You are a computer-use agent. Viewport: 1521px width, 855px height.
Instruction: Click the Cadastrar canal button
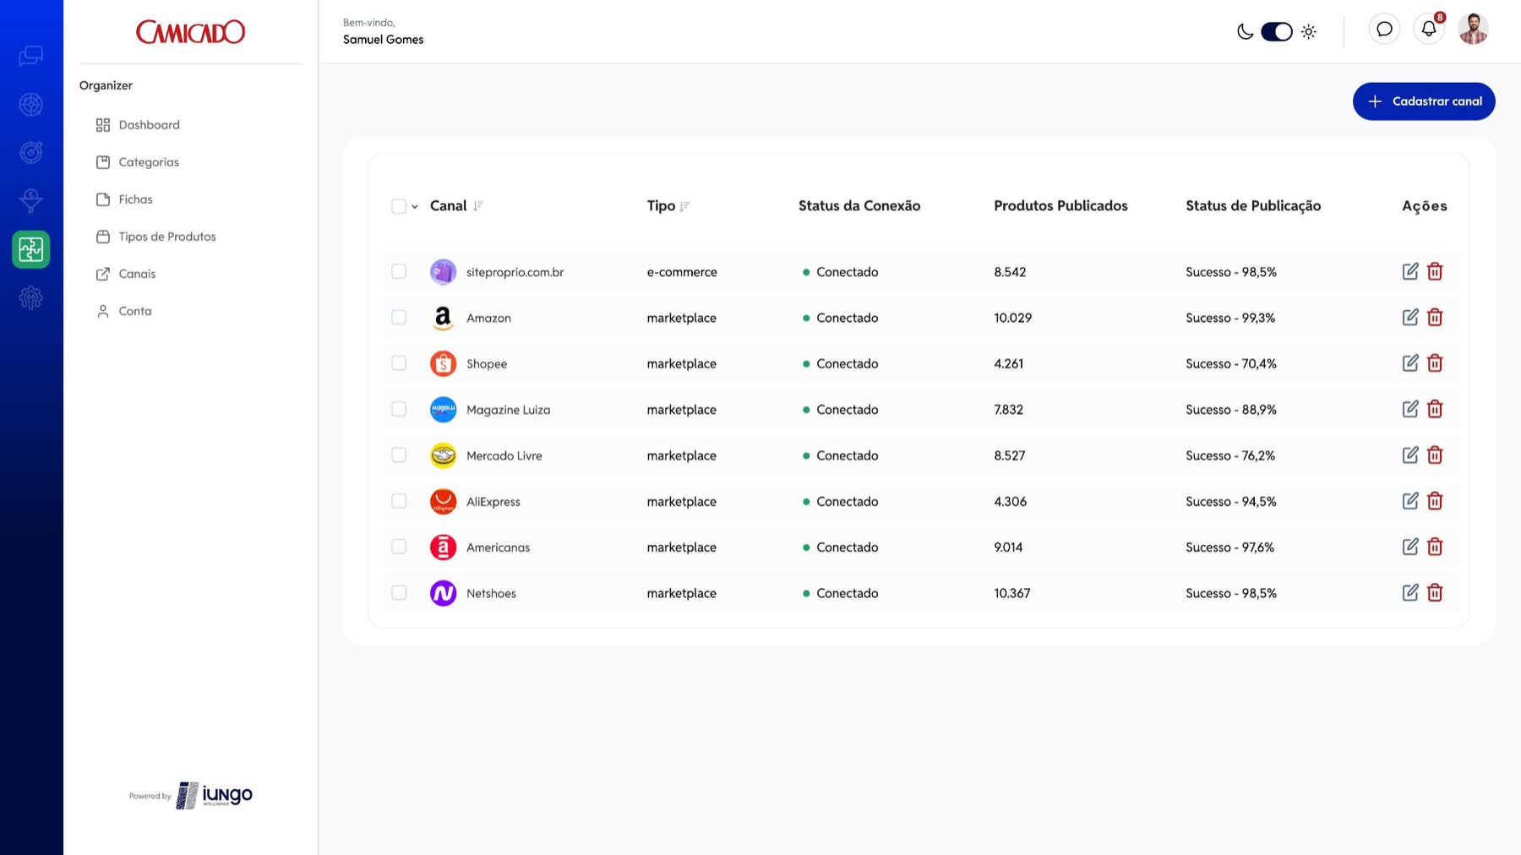coord(1424,101)
